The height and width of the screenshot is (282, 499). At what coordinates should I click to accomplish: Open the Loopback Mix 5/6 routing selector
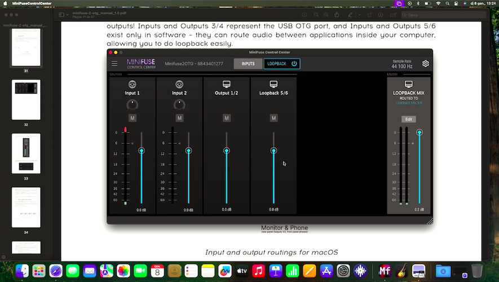coord(409,103)
